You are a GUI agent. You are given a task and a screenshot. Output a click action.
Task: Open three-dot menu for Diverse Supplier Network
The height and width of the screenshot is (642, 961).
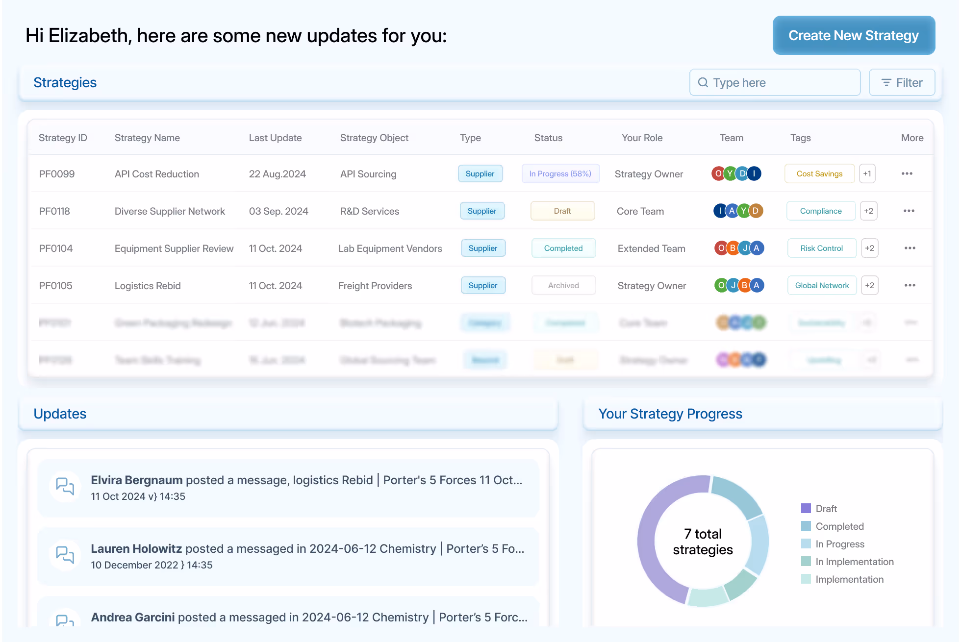coord(909,211)
